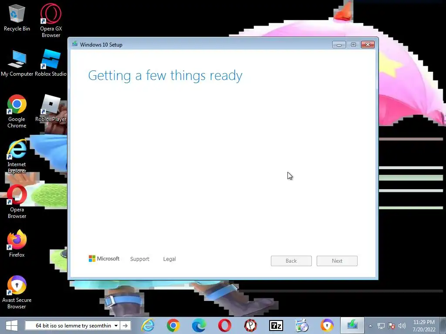The image size is (446, 334).
Task: Click the volume speaker tray icon
Action: click(x=402, y=326)
